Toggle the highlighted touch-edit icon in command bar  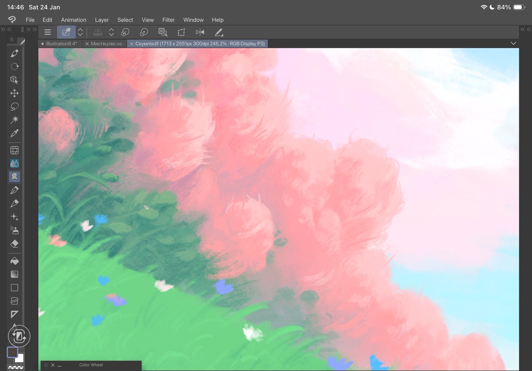pyautogui.click(x=66, y=32)
